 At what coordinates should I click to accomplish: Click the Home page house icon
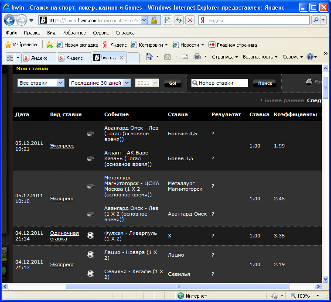click(149, 57)
